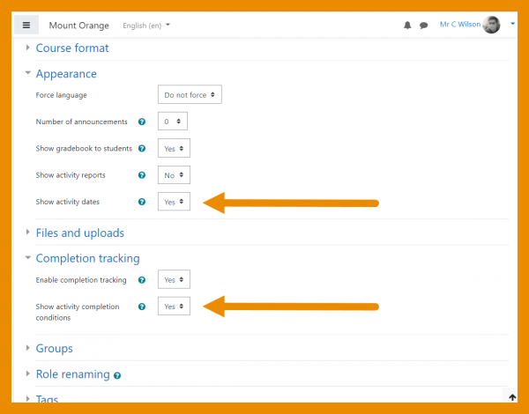Open the Show activity completion conditions dropdown
The image size is (529, 414).
(174, 307)
